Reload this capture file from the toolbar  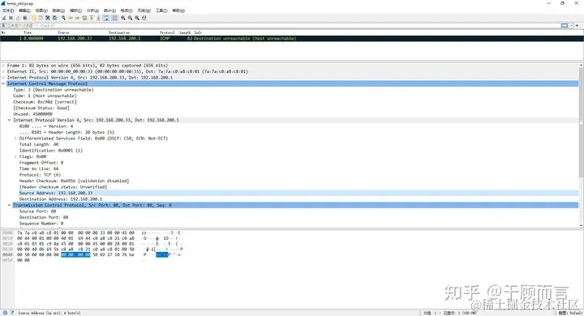55,18
